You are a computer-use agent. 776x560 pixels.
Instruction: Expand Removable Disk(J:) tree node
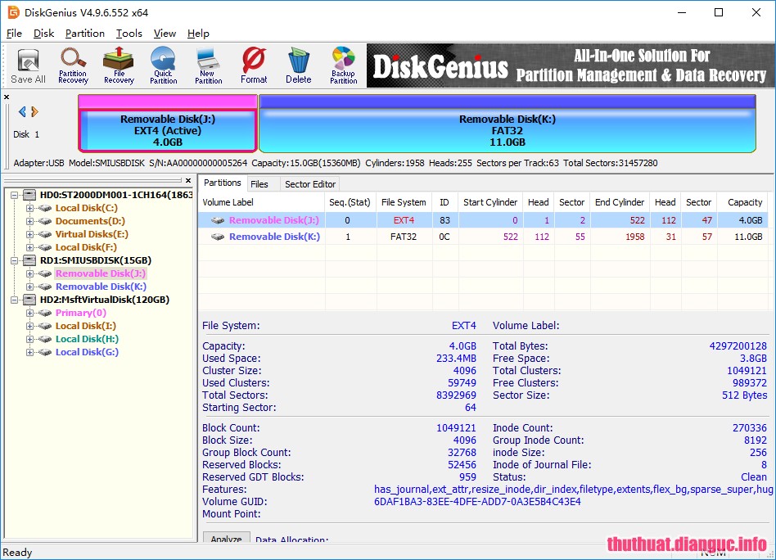29,273
